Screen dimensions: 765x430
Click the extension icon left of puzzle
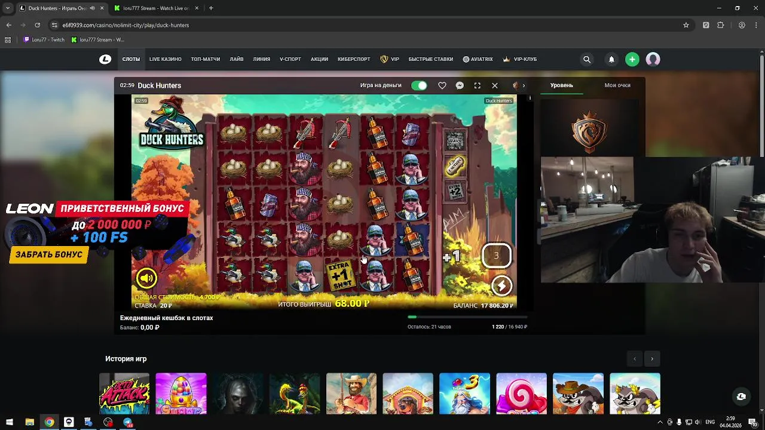[706, 25]
